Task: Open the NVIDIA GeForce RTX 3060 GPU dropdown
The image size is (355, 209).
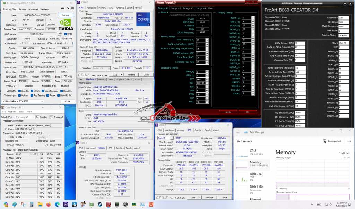Action: point(23,101)
